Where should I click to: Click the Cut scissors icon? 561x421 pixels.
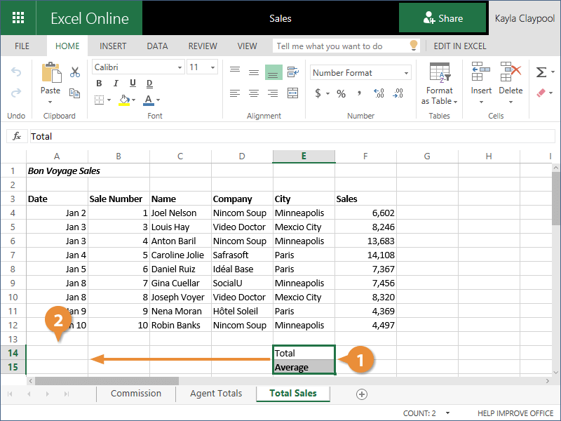pos(75,72)
